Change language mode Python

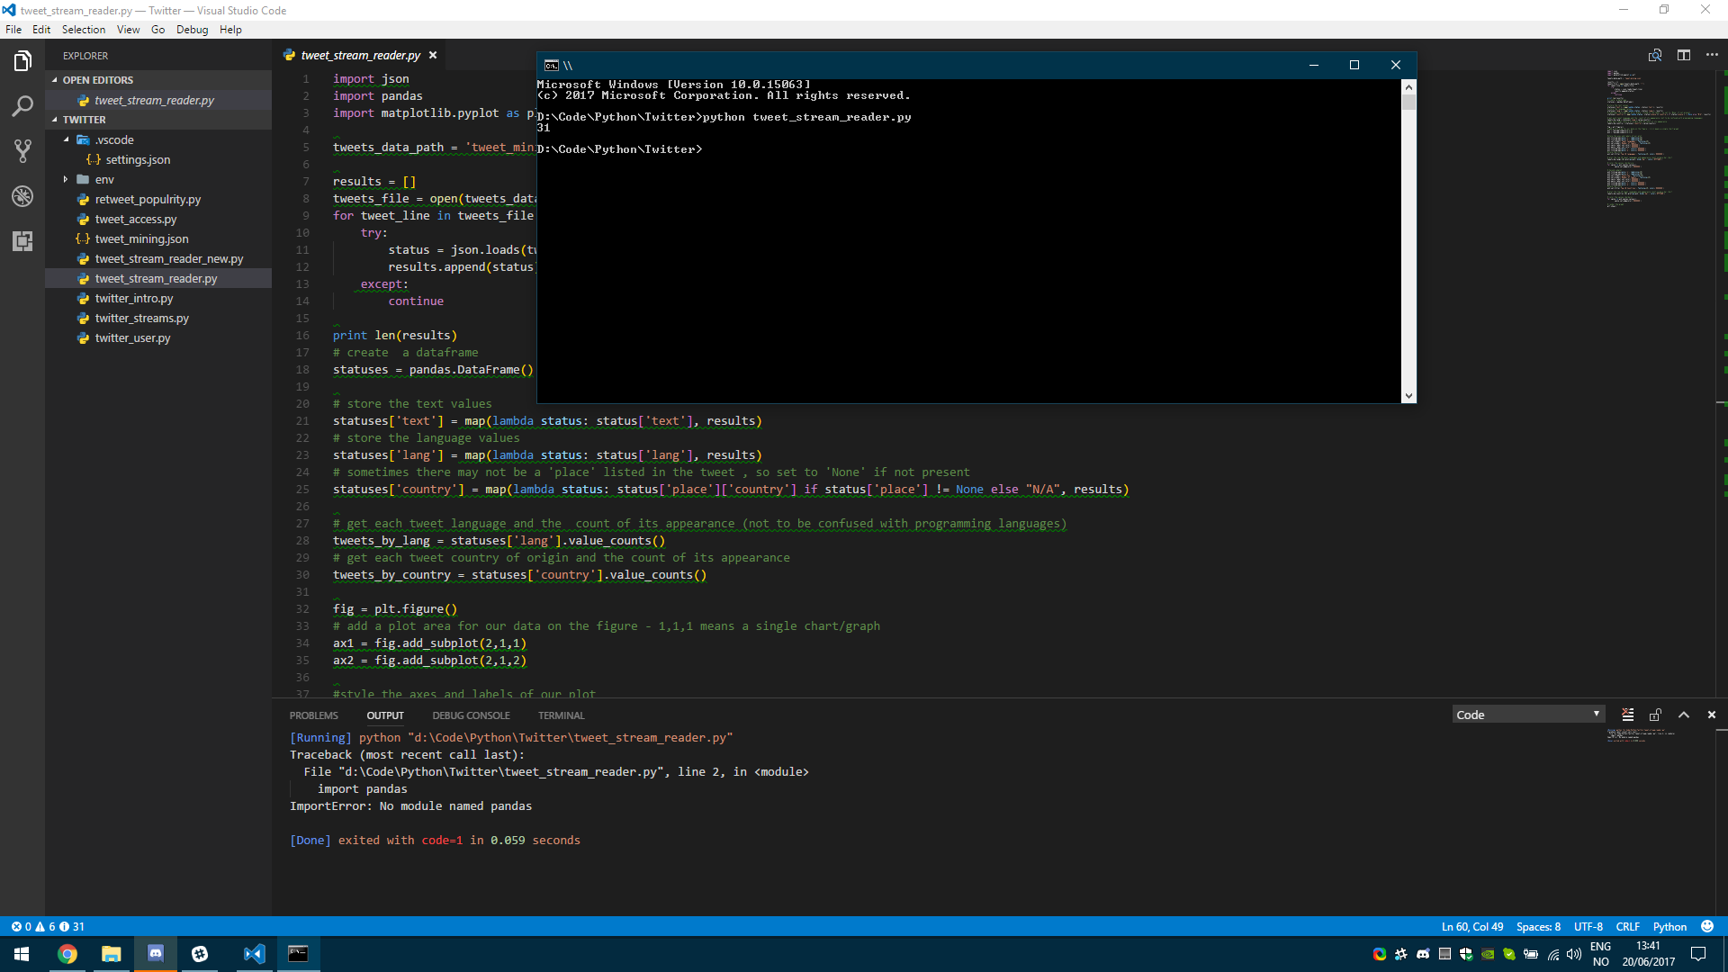point(1669,926)
